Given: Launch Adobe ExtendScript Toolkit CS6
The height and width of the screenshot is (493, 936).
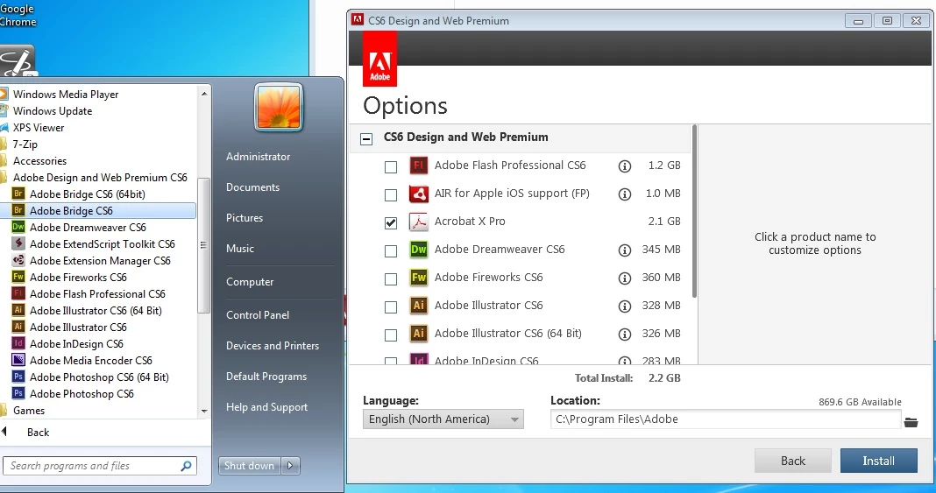Looking at the screenshot, I should click(102, 243).
